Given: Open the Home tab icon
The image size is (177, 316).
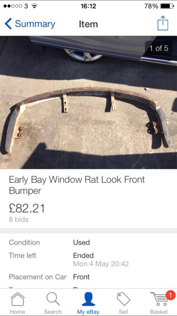Looking at the screenshot, I should pyautogui.click(x=18, y=299).
